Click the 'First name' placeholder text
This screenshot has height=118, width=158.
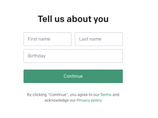[39, 39]
